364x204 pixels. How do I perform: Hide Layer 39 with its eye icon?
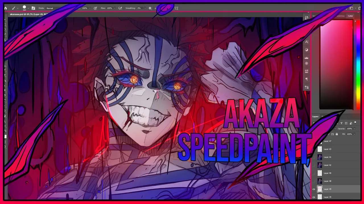click(314, 197)
